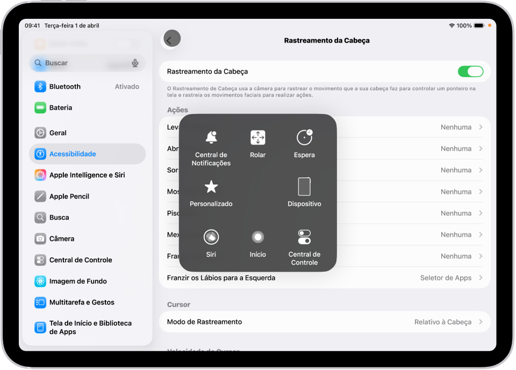The height and width of the screenshot is (370, 516).
Task: Disable the Rastreamento da Cabeça toggle
Action: 471,71
